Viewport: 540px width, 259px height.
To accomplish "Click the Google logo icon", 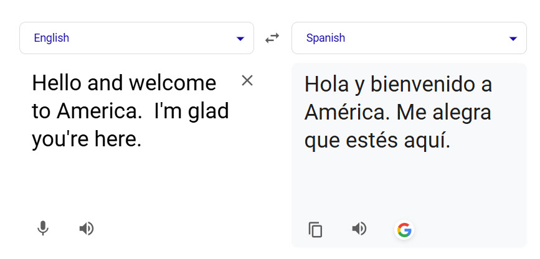I will click(x=404, y=230).
